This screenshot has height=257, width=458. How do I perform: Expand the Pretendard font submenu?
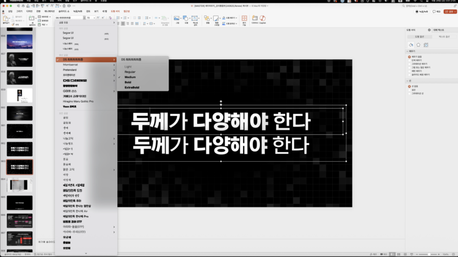pos(85,70)
